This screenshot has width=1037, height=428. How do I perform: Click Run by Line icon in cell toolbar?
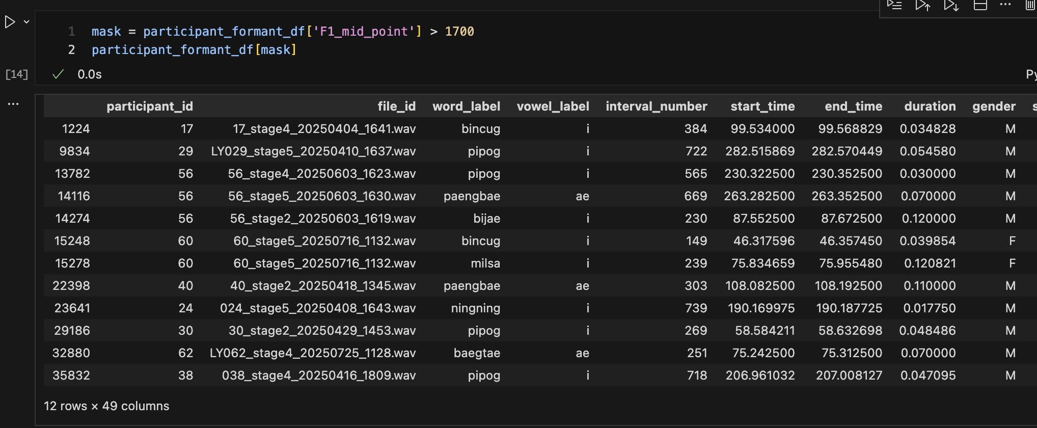click(894, 5)
